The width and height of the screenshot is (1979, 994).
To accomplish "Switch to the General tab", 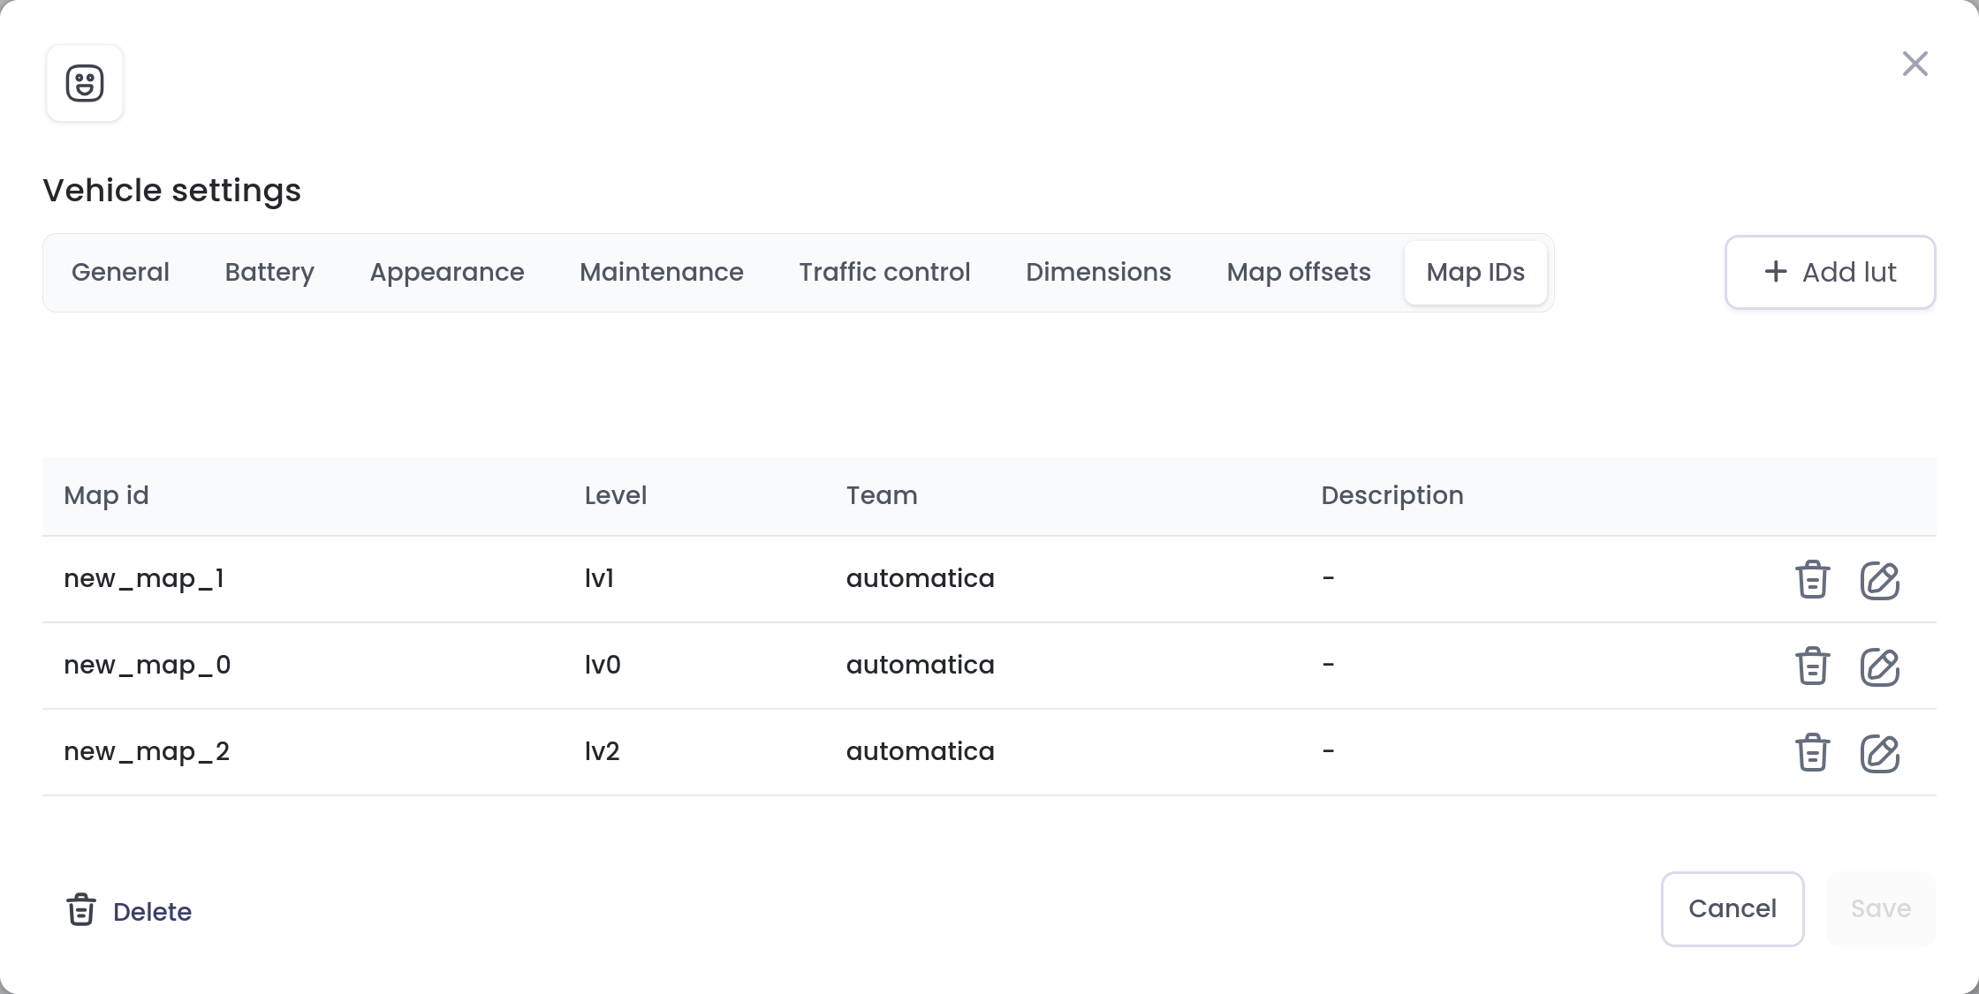I will (120, 272).
